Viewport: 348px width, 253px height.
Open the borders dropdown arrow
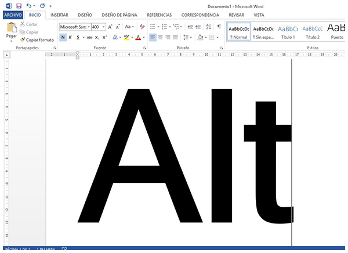[217, 38]
